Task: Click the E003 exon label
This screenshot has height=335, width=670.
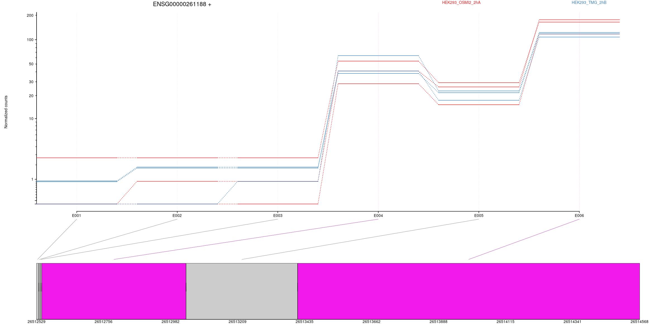Action: pyautogui.click(x=277, y=216)
